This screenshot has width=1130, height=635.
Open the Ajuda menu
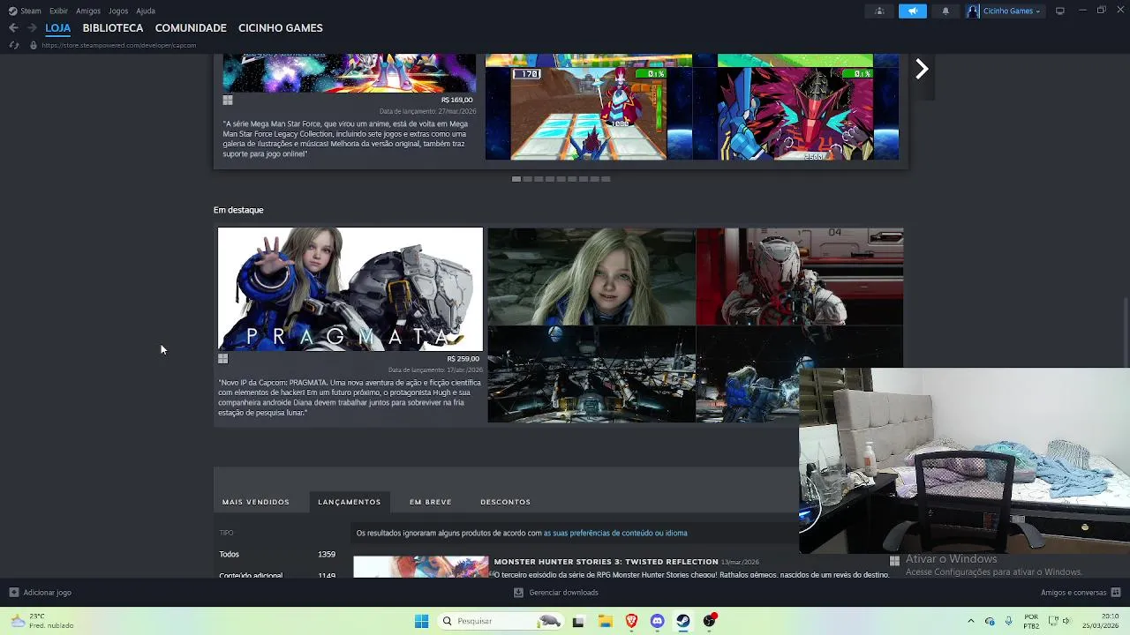point(146,11)
